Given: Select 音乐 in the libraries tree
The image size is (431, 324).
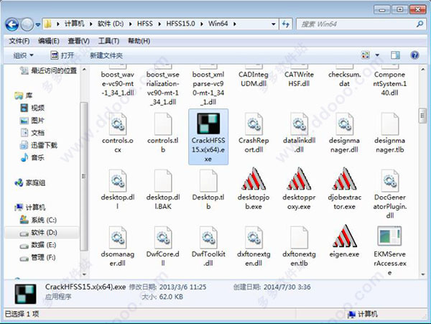Looking at the screenshot, I should (x=32, y=157).
